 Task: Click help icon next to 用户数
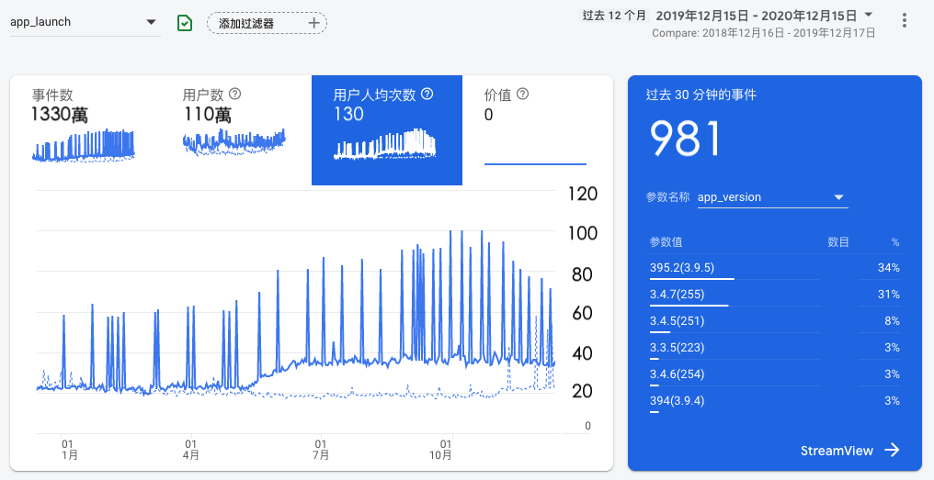[x=235, y=94]
